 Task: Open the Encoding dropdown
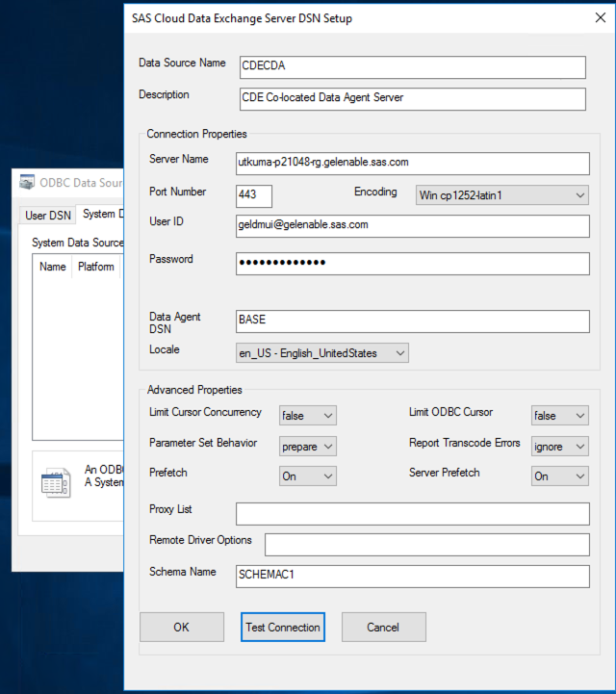tap(501, 195)
